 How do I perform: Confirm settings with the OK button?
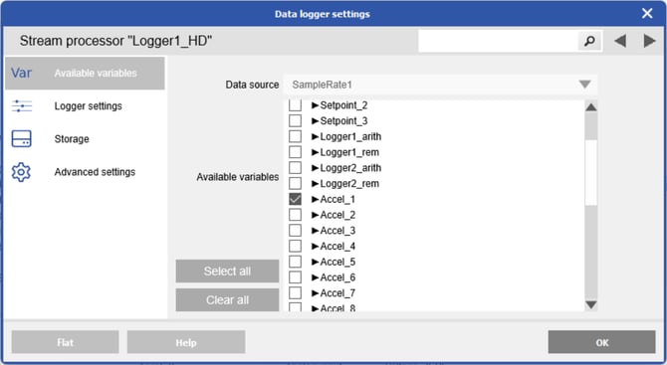point(601,342)
